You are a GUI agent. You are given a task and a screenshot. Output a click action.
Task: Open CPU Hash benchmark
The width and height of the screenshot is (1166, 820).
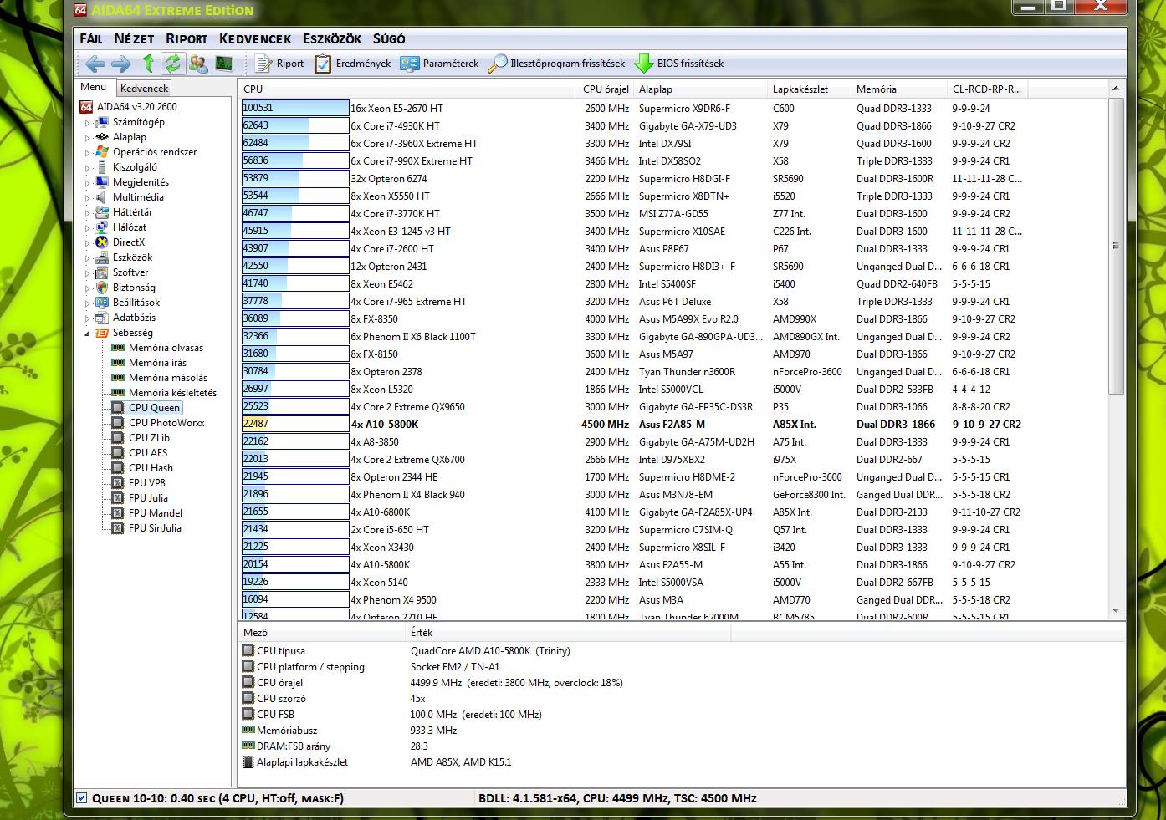(151, 468)
